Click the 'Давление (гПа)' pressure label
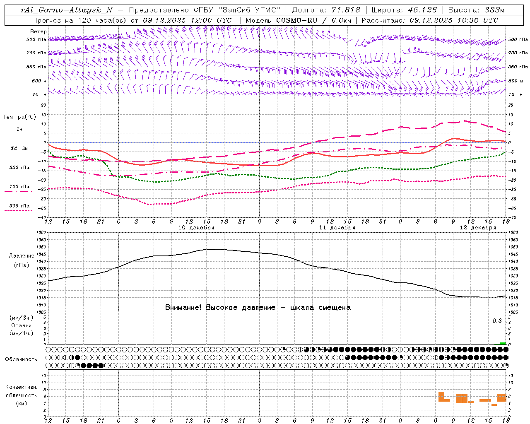Screen dimensions: 530x424 coord(21,260)
